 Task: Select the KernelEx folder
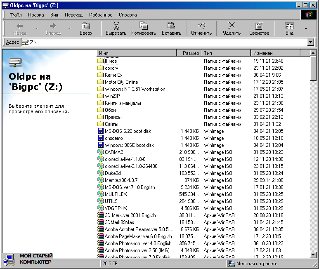click(113, 75)
